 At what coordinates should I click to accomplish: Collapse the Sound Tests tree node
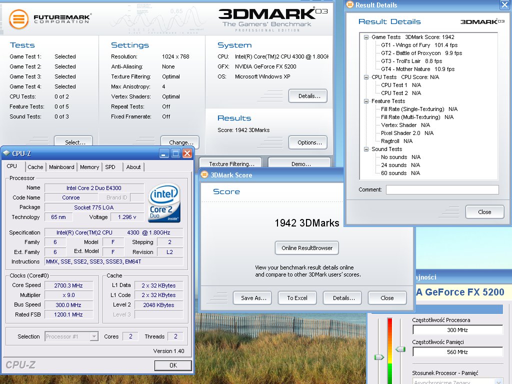[x=366, y=149]
